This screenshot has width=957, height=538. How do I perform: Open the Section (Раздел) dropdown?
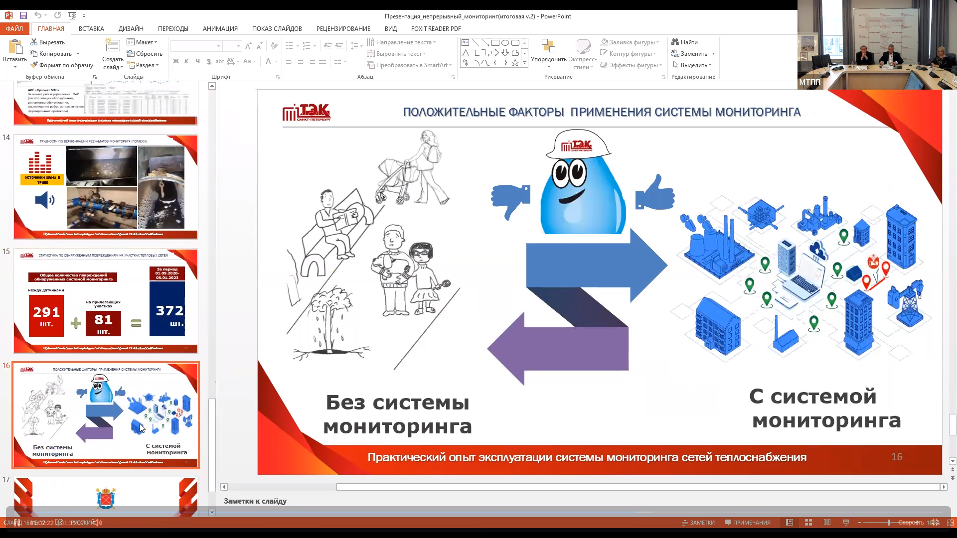[143, 65]
